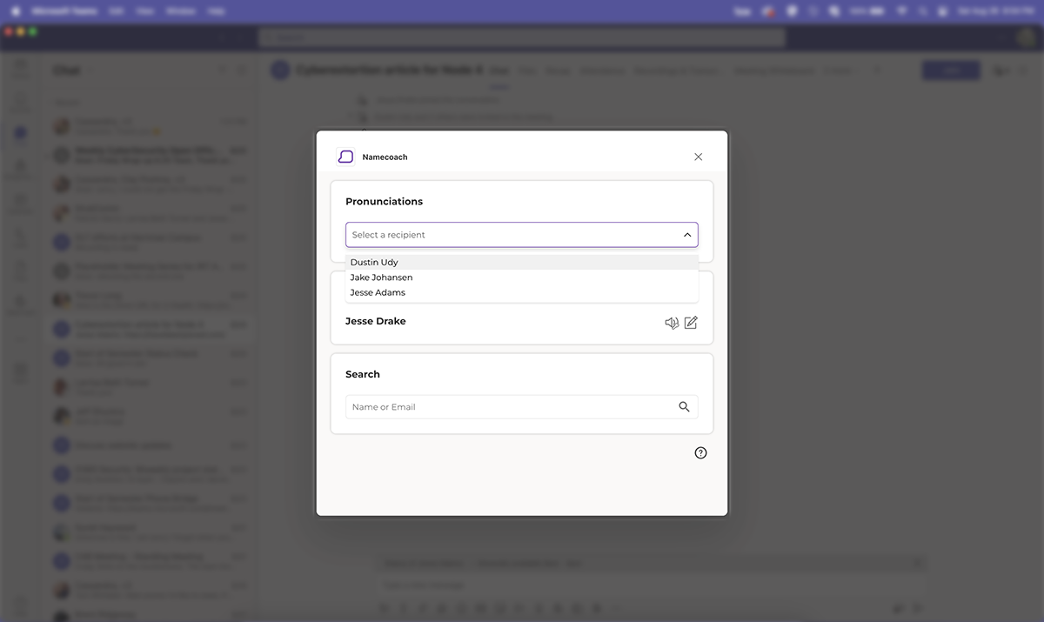Screen dimensions: 1044x622
Task: Click the magnifier icon in Search
Action: click(684, 407)
